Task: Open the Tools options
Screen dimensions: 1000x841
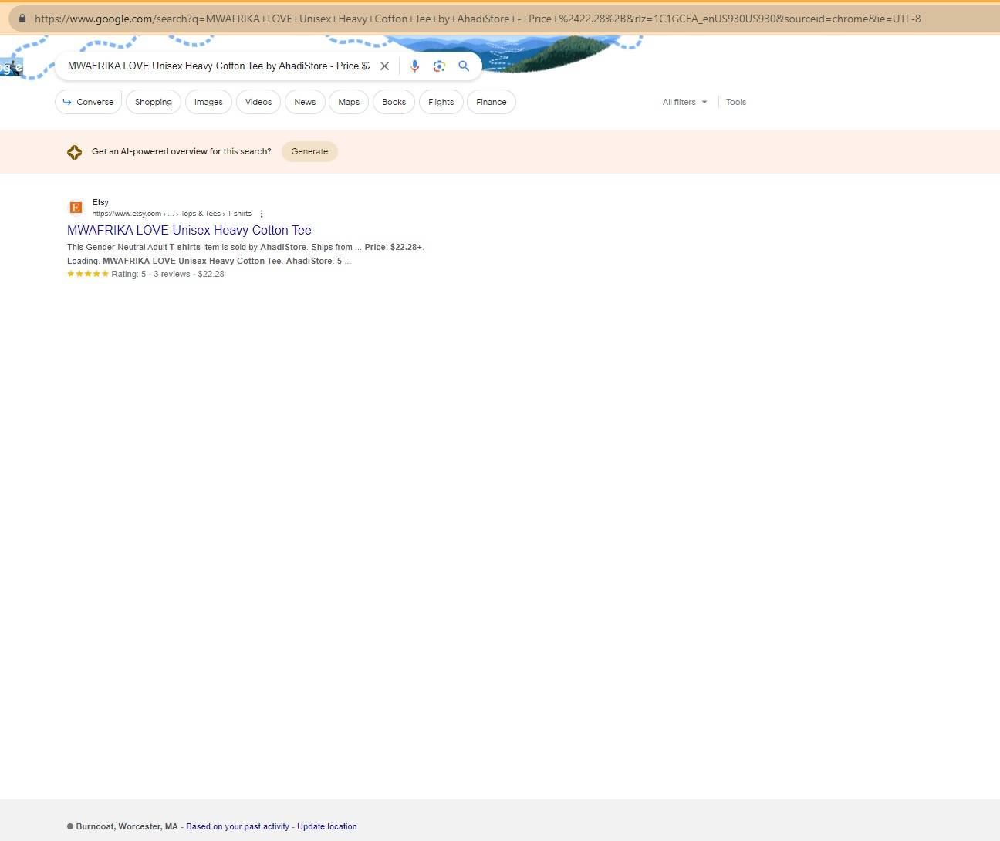Action: pyautogui.click(x=736, y=102)
